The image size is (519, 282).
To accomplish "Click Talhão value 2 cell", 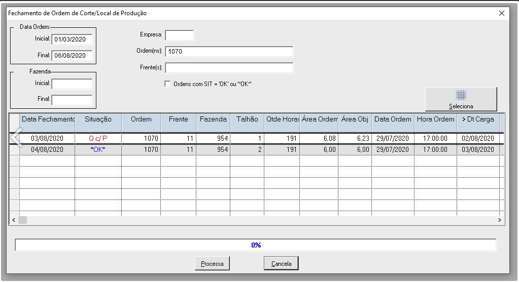I will click(x=247, y=149).
